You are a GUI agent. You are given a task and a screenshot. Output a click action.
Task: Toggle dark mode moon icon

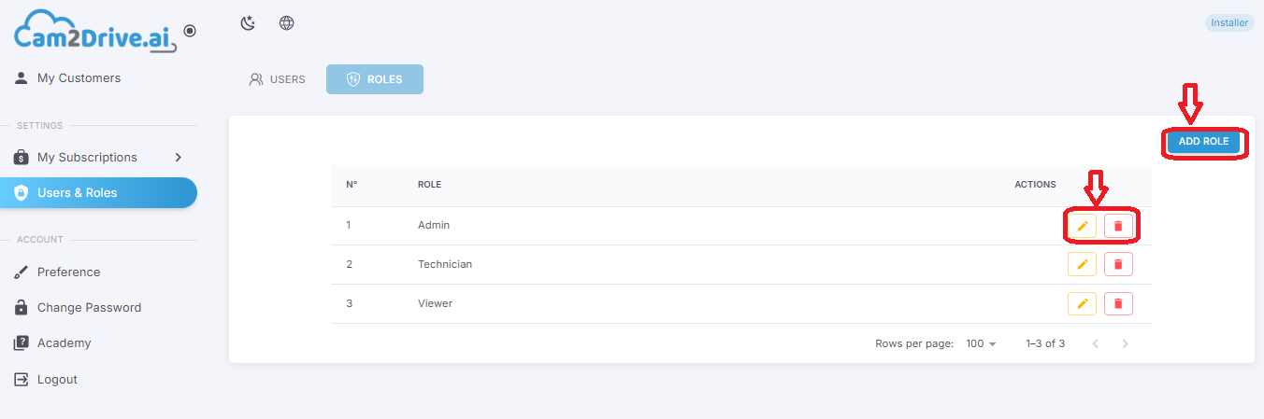coord(248,23)
